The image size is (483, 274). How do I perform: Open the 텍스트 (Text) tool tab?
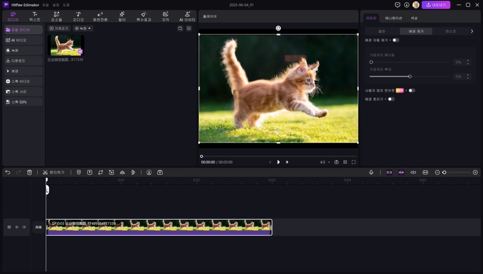34,16
